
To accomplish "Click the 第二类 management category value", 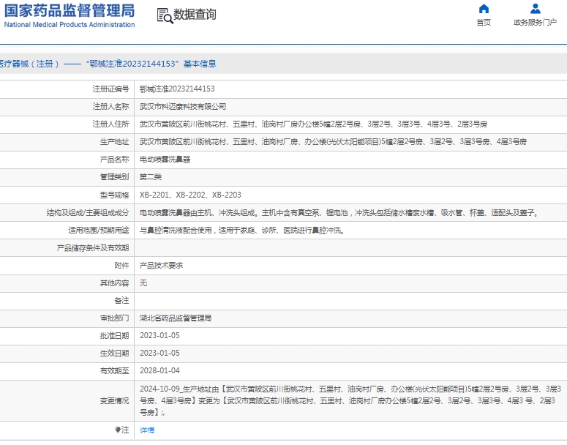I will pos(151,177).
